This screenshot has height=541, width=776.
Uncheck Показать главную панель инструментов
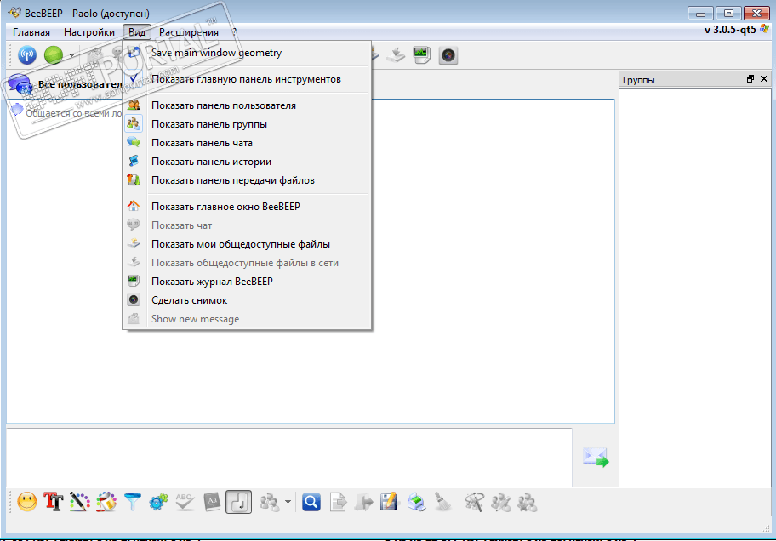click(247, 79)
